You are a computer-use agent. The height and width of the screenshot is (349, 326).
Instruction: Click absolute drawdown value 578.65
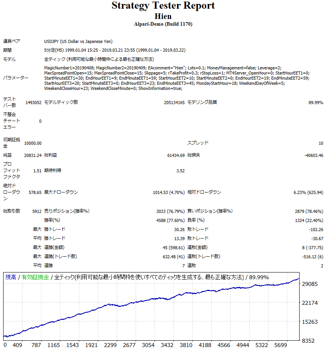tap(35, 192)
